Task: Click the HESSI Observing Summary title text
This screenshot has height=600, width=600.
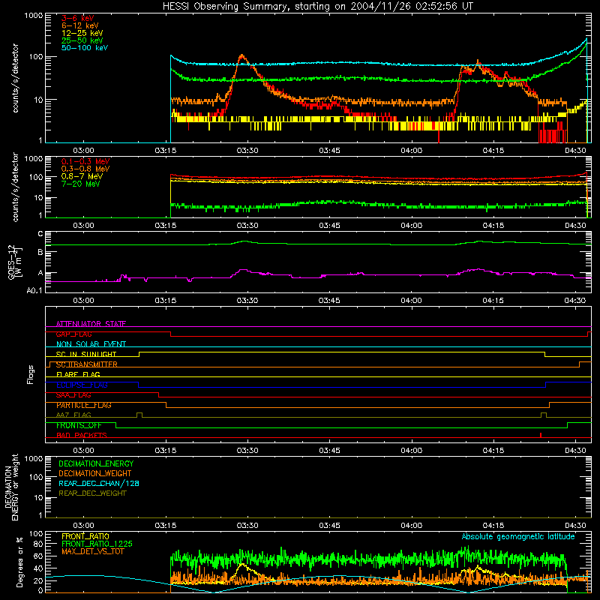Action: coord(317,7)
